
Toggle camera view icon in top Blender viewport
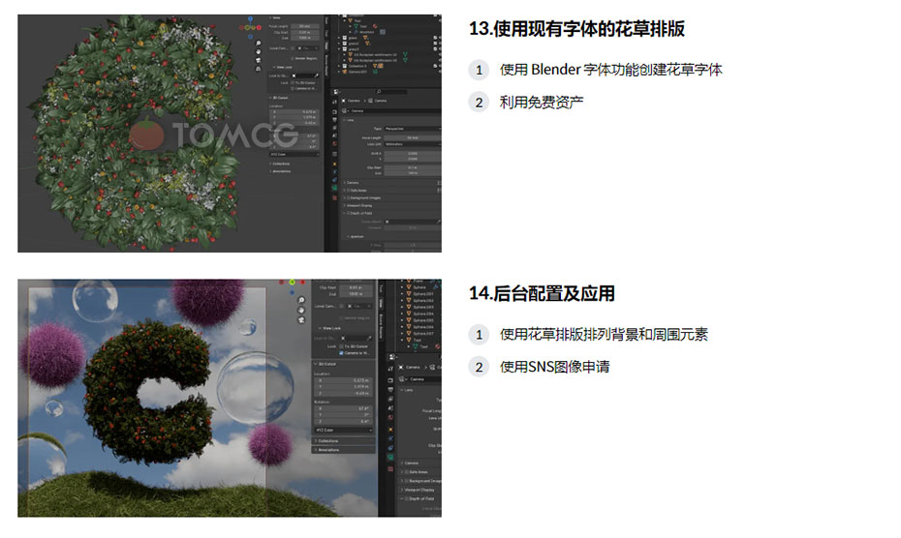258,60
